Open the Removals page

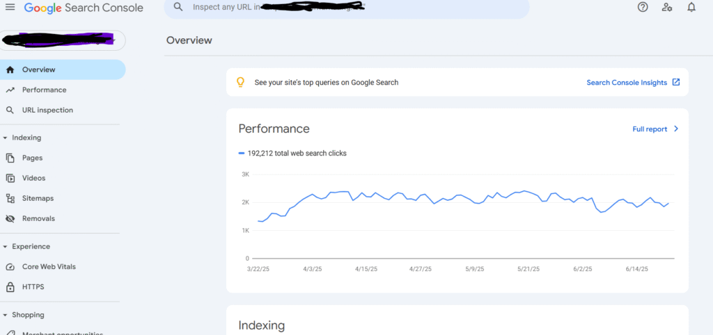63,219
